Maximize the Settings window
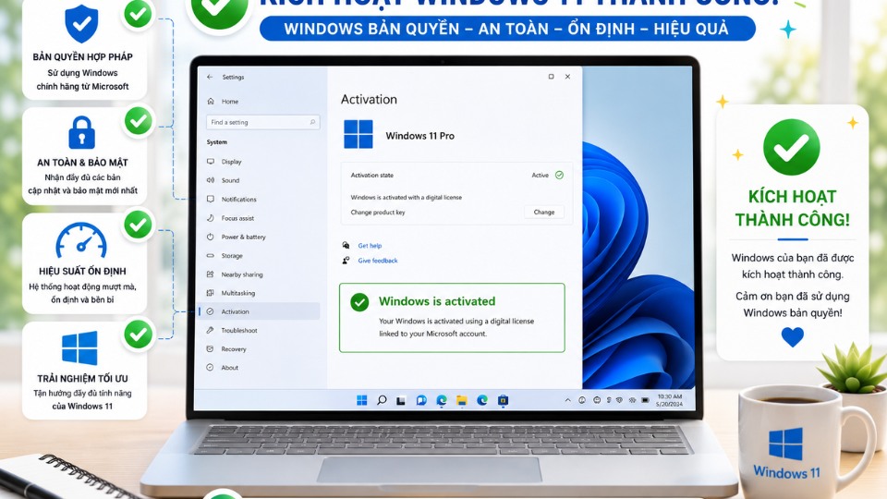887x499 pixels. (551, 77)
